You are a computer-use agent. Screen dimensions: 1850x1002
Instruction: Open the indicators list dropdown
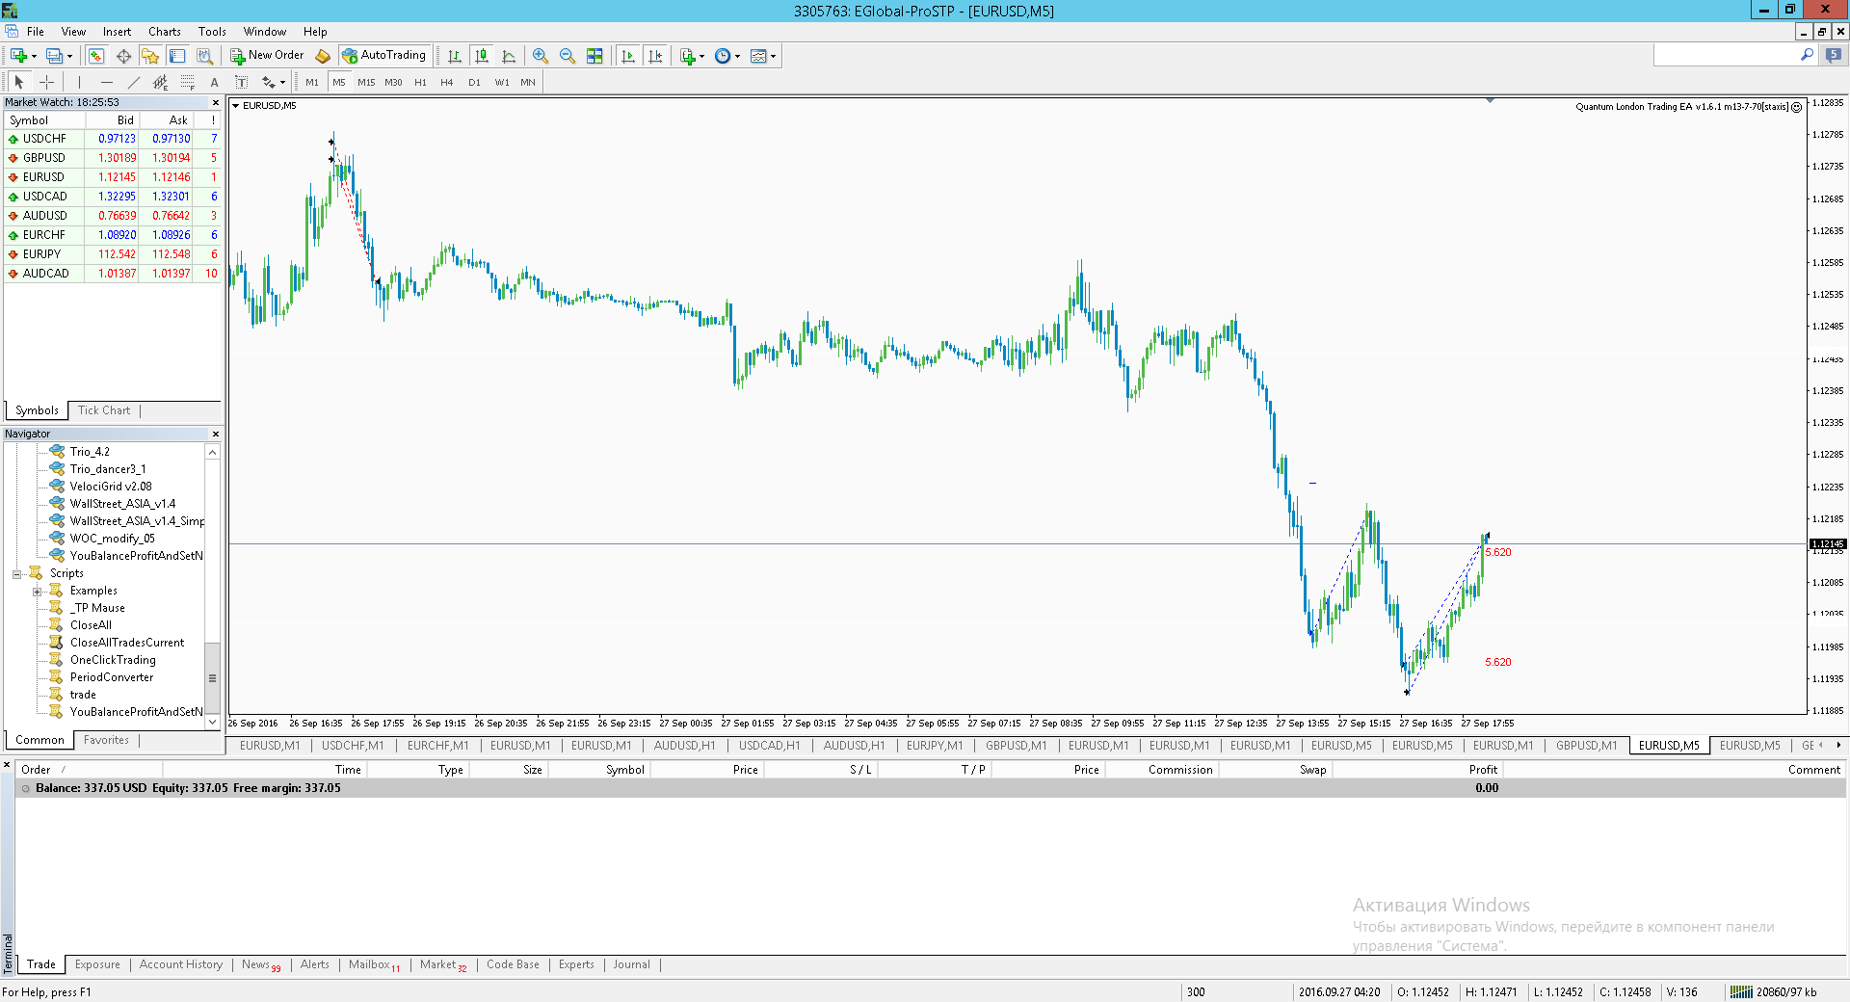pos(693,56)
